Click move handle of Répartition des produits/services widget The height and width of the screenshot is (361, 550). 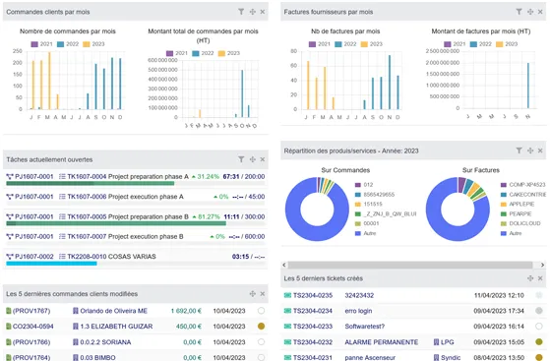[x=530, y=150]
